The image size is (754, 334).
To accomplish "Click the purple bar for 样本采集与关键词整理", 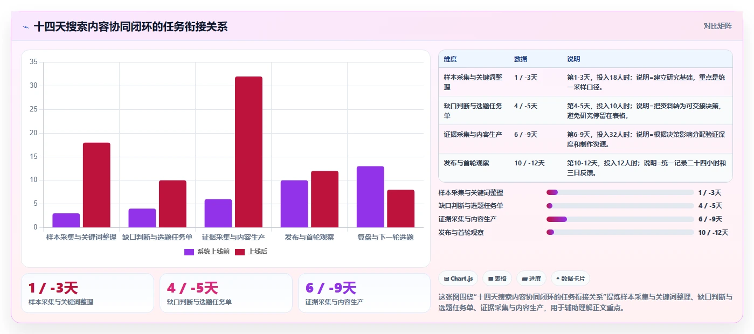I will (66, 220).
